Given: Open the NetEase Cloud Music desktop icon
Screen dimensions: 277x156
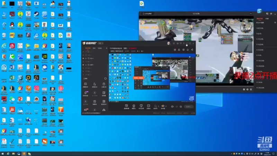Looking at the screenshot, I should [12, 47].
